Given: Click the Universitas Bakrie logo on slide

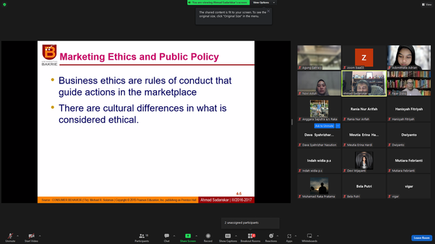Looking at the screenshot, I should pyautogui.click(x=50, y=55).
